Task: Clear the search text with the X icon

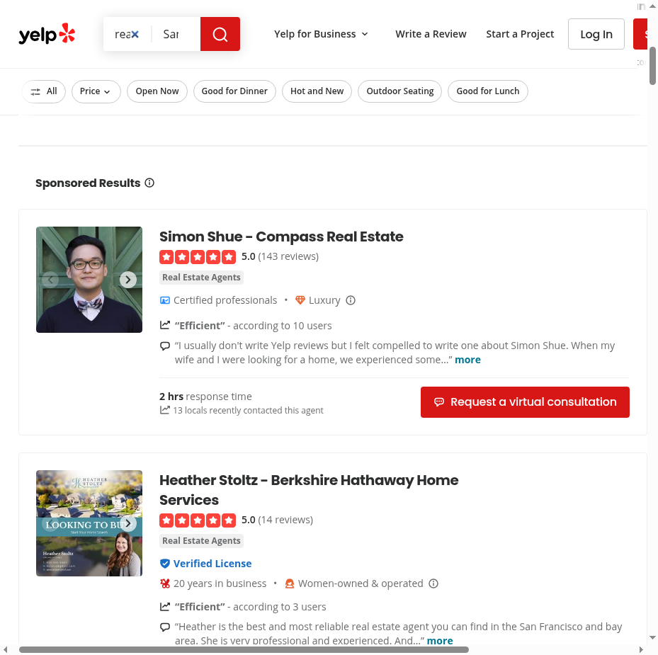Action: point(135,35)
